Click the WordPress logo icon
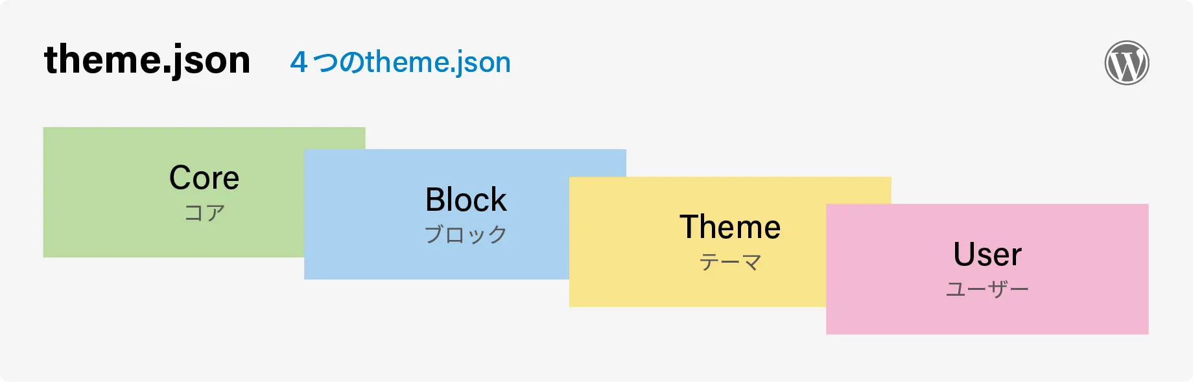This screenshot has width=1193, height=382. pos(1127,63)
